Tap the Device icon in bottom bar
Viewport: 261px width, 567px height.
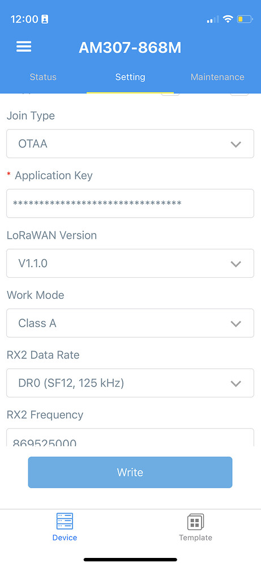tap(65, 521)
